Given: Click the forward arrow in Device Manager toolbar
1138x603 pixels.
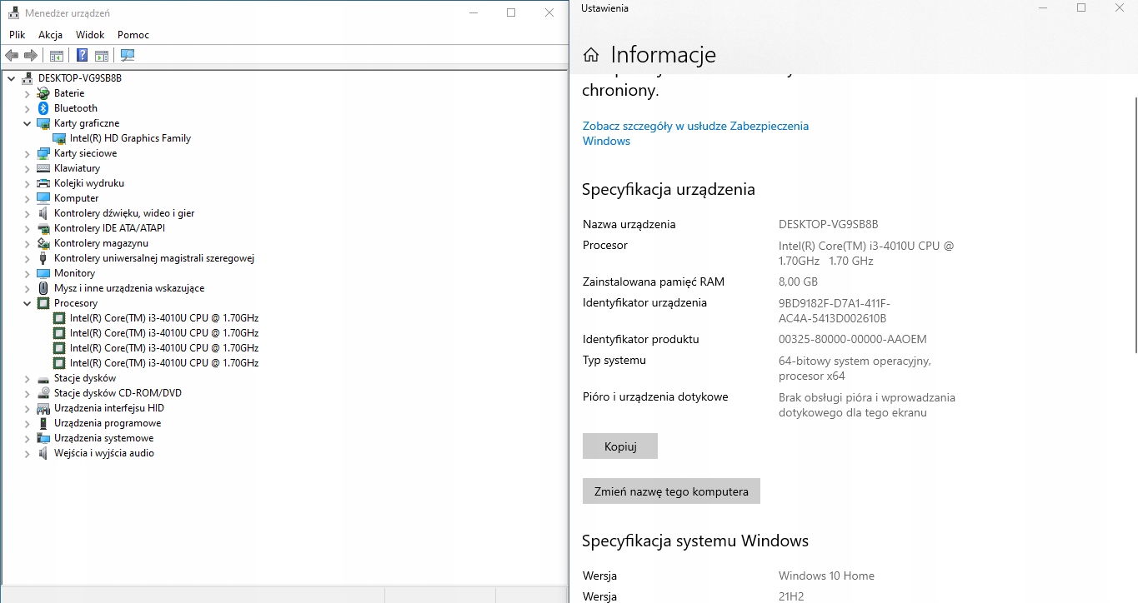Looking at the screenshot, I should point(31,56).
